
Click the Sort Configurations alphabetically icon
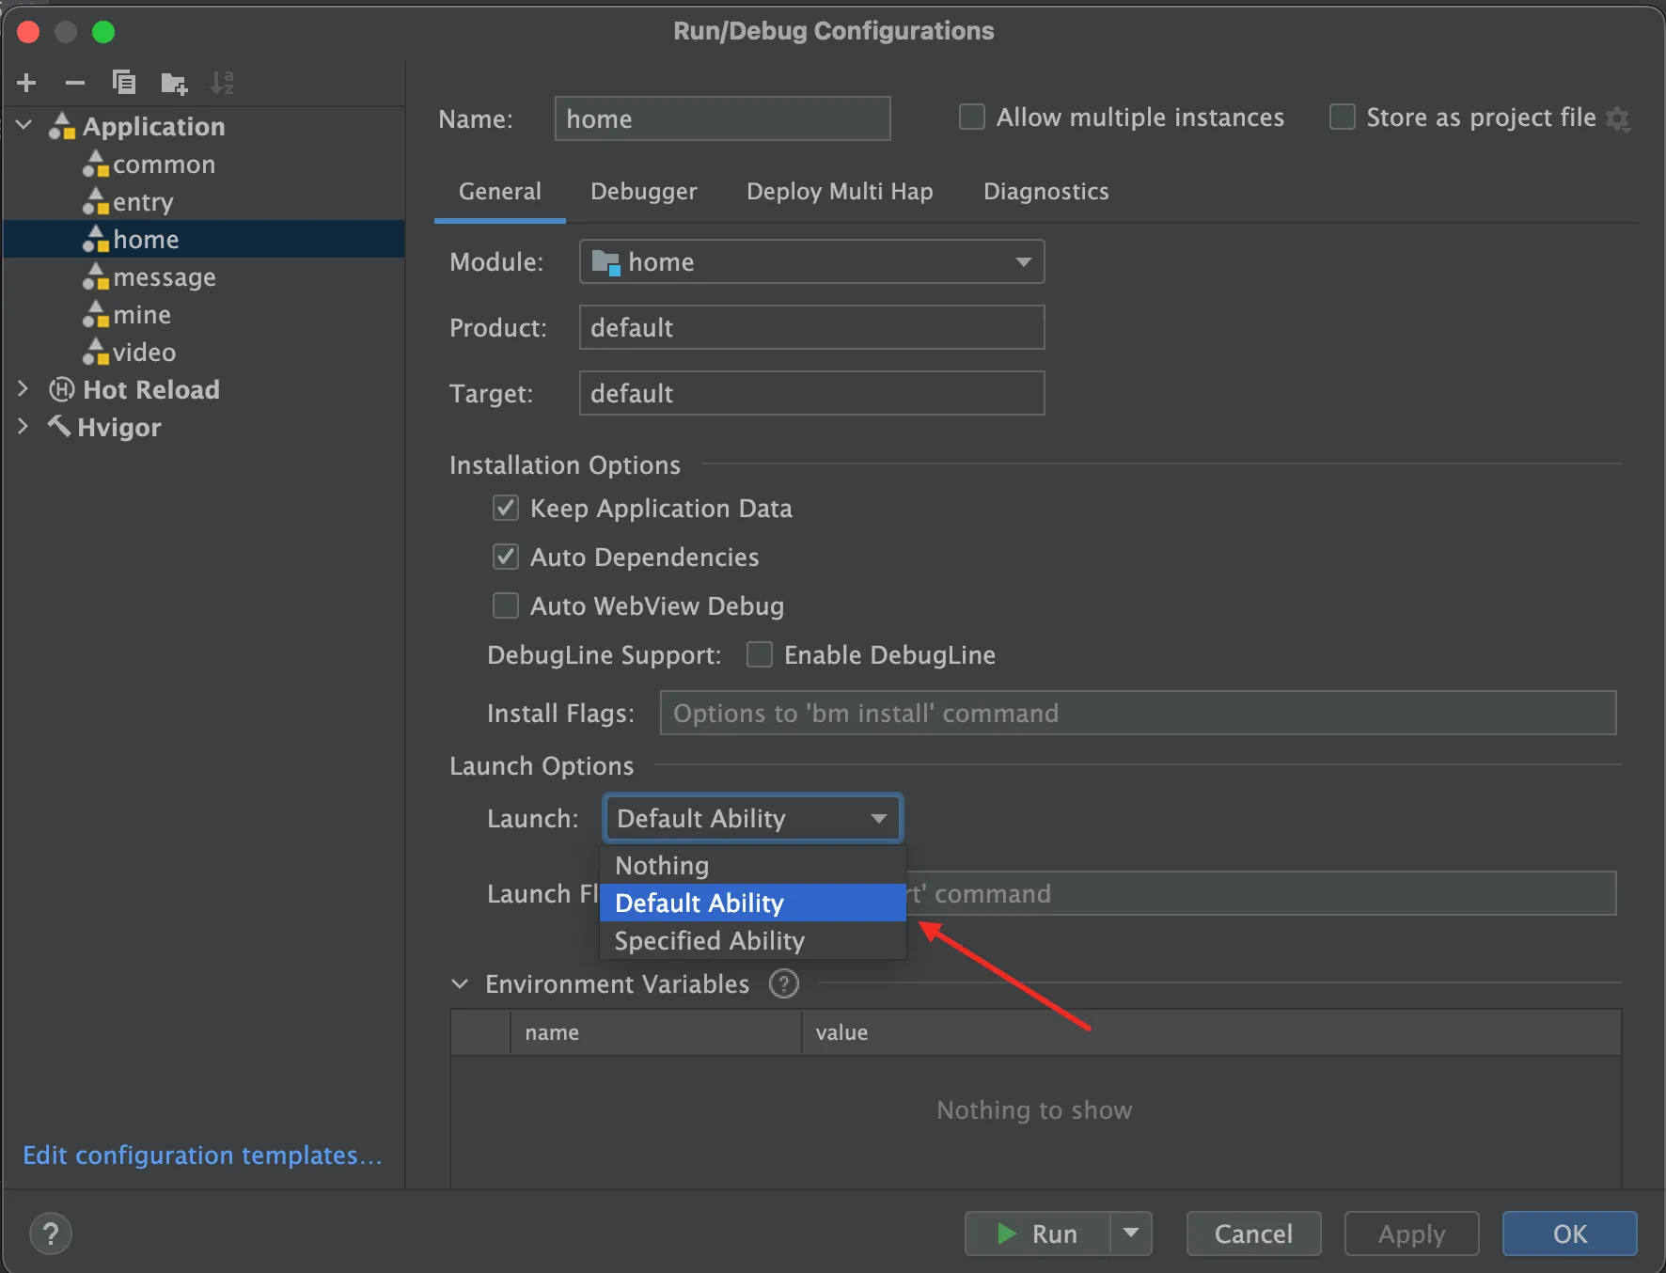222,83
